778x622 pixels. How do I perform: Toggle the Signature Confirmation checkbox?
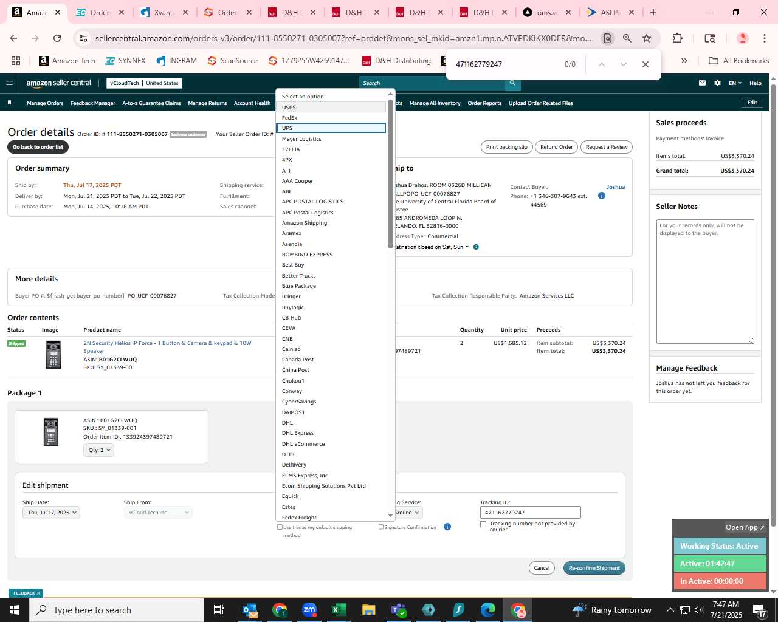click(x=381, y=527)
